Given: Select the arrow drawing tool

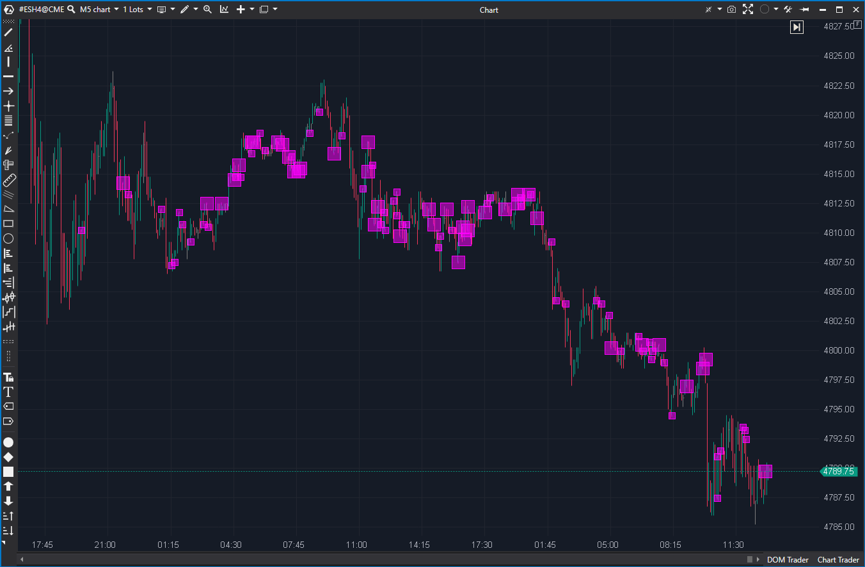Looking at the screenshot, I should point(8,91).
